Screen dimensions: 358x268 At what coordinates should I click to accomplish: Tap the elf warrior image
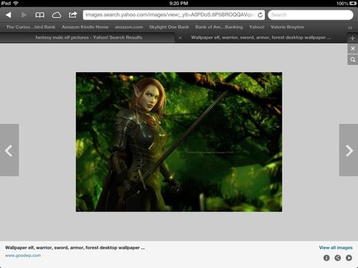click(179, 142)
